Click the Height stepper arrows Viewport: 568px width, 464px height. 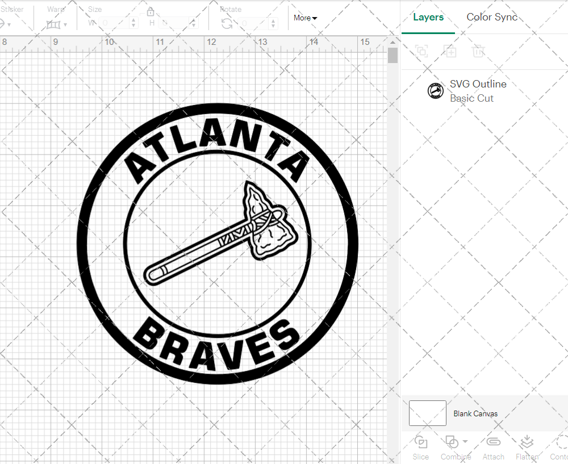coord(195,23)
